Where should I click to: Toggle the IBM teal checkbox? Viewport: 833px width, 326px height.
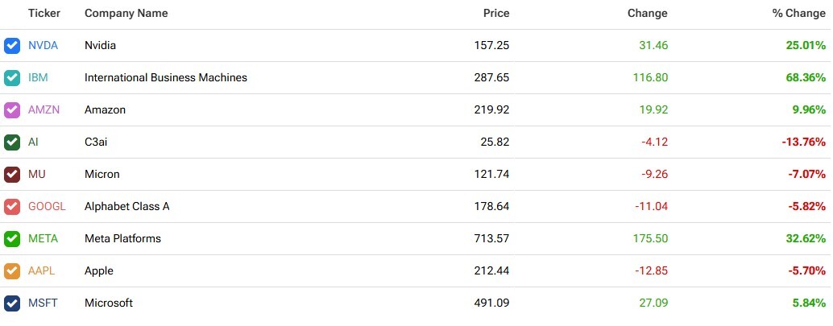coord(12,78)
